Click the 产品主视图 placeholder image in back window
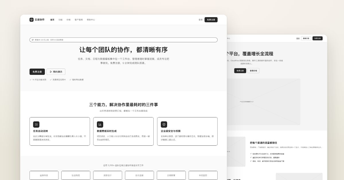The height and width of the screenshot is (180, 344). [x=263, y=102]
